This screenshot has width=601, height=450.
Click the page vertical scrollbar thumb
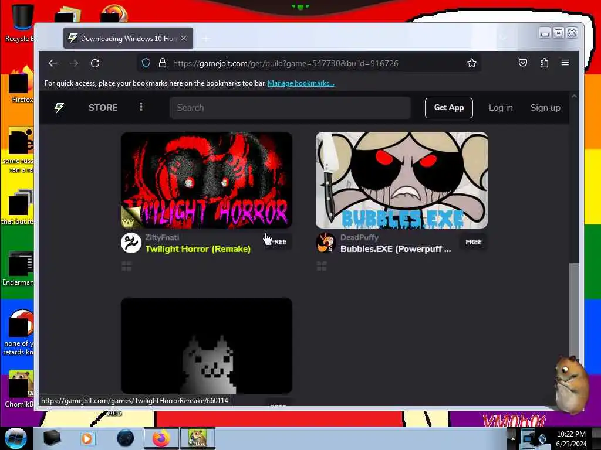click(574, 312)
